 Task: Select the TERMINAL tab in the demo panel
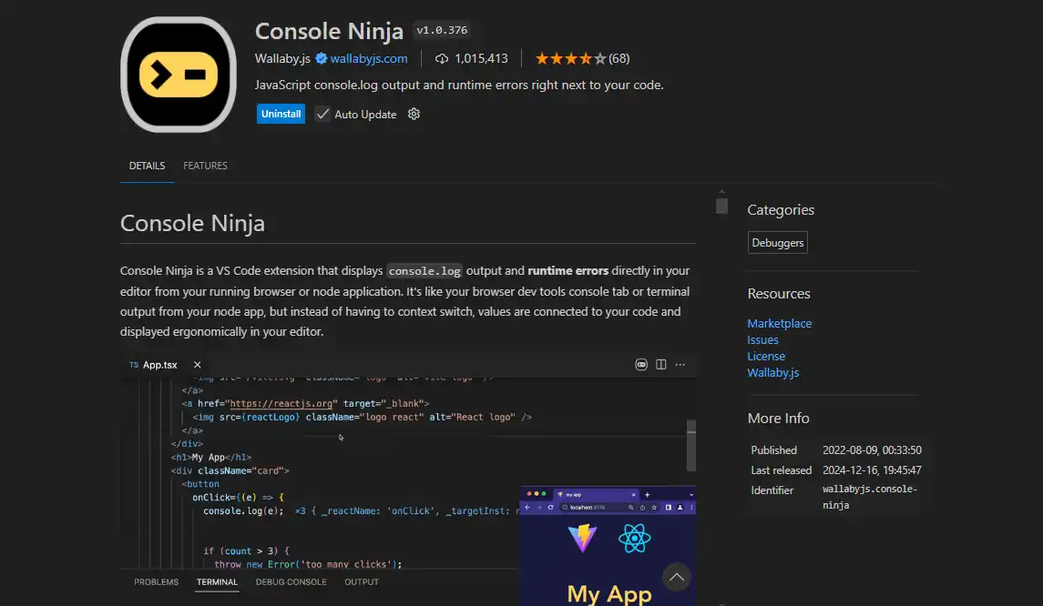pos(217,582)
